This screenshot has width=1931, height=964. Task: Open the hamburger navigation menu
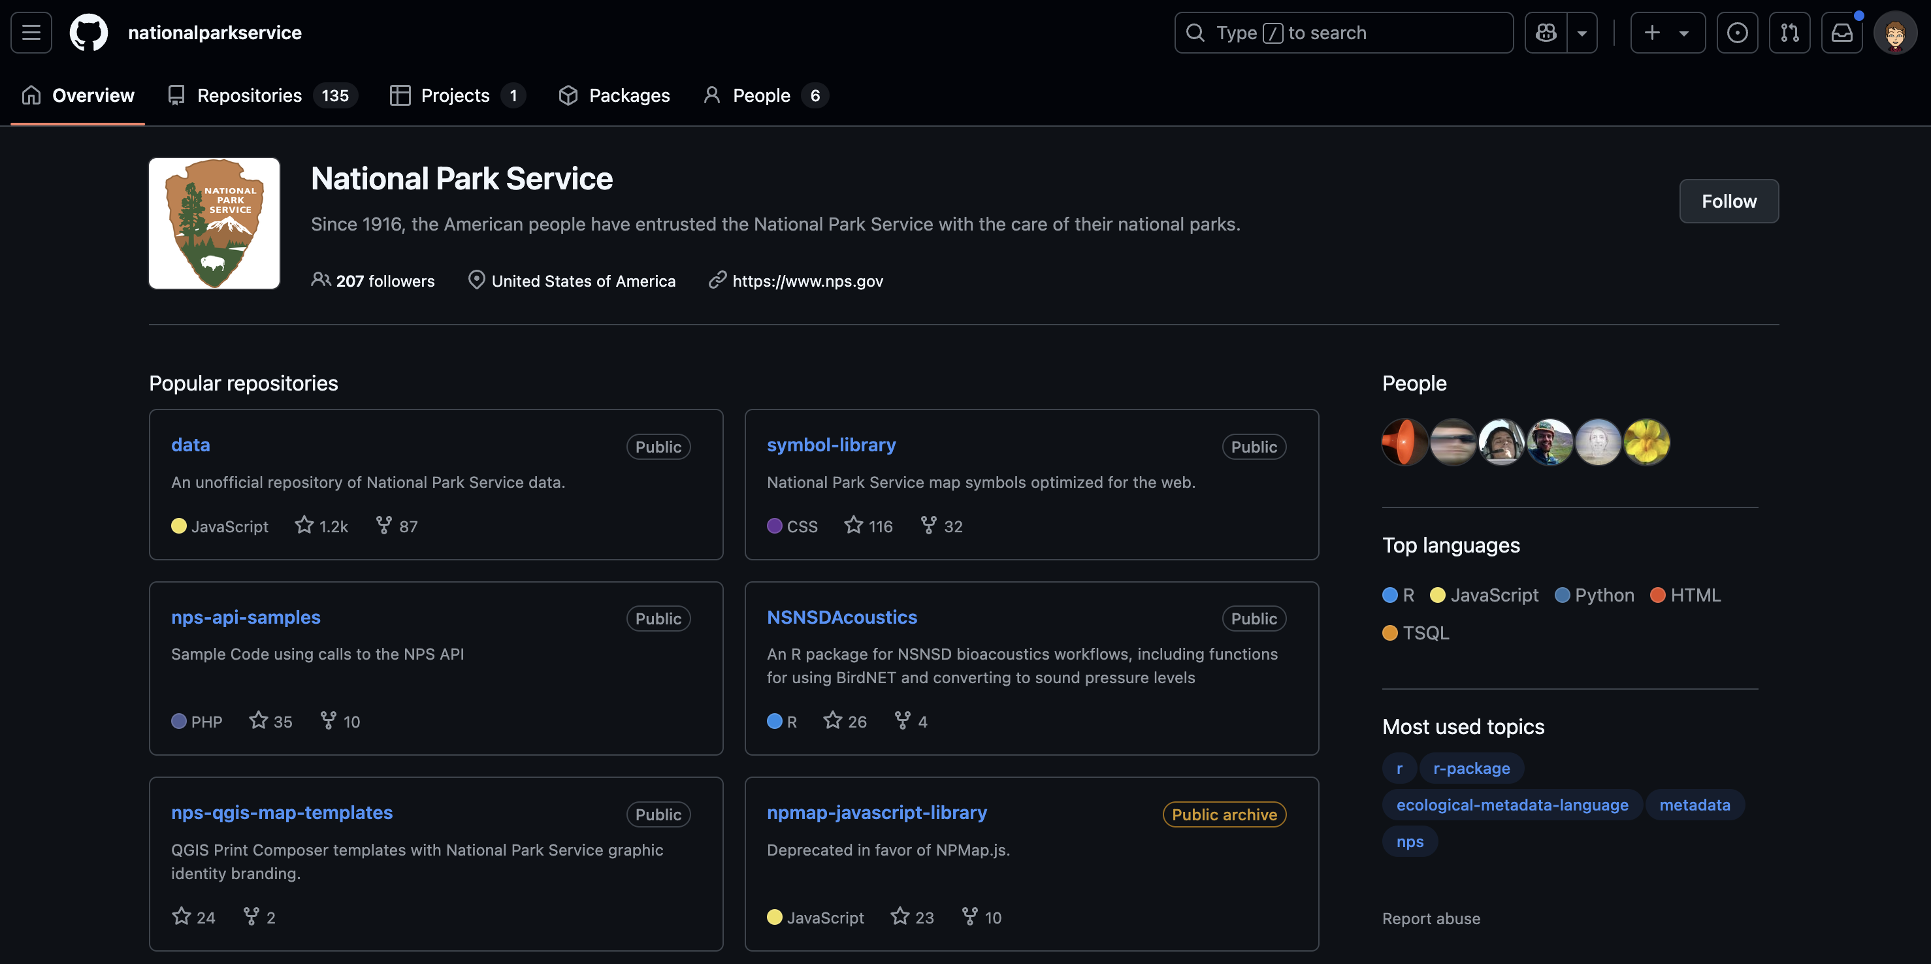31,32
